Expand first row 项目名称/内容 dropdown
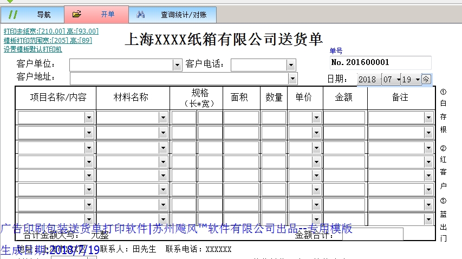The width and height of the screenshot is (462, 259). [89, 118]
